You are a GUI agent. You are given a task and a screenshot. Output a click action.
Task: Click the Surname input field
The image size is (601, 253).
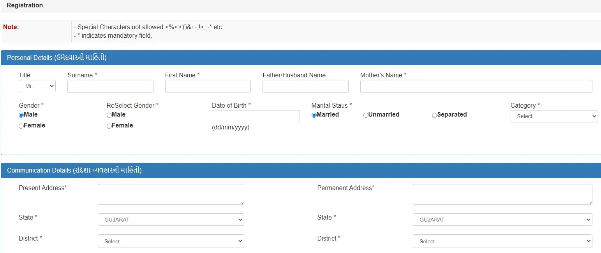[x=110, y=86]
